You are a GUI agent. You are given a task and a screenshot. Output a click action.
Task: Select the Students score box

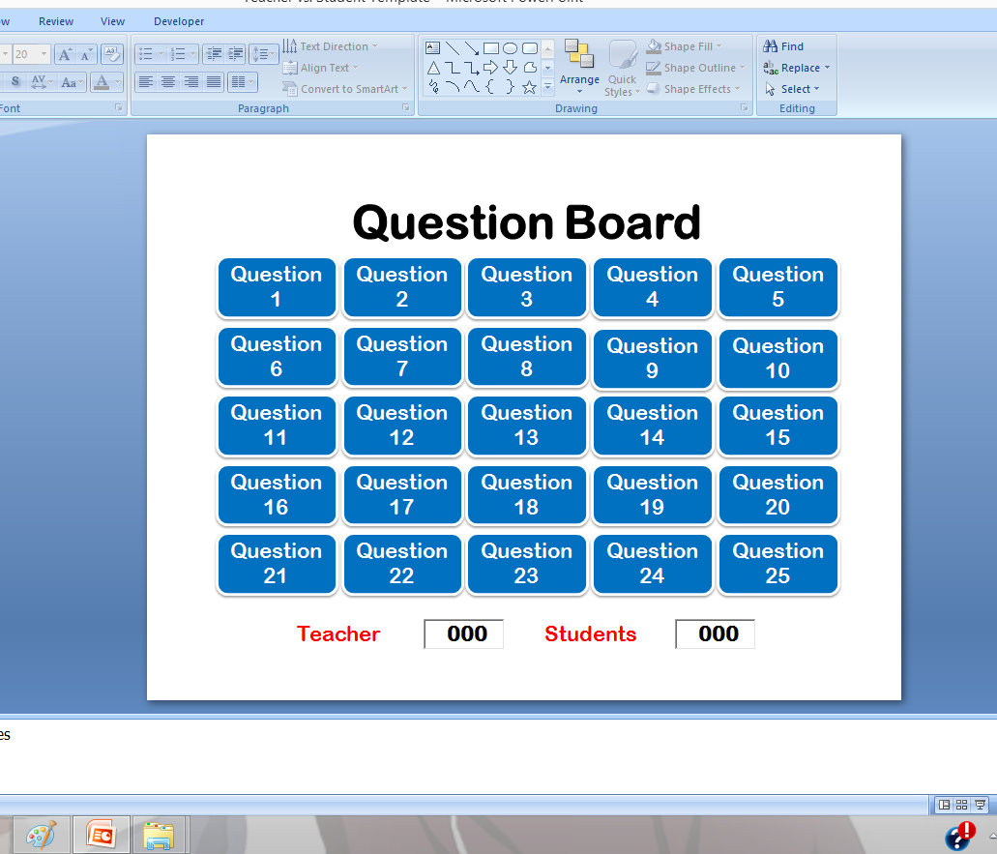(x=715, y=634)
